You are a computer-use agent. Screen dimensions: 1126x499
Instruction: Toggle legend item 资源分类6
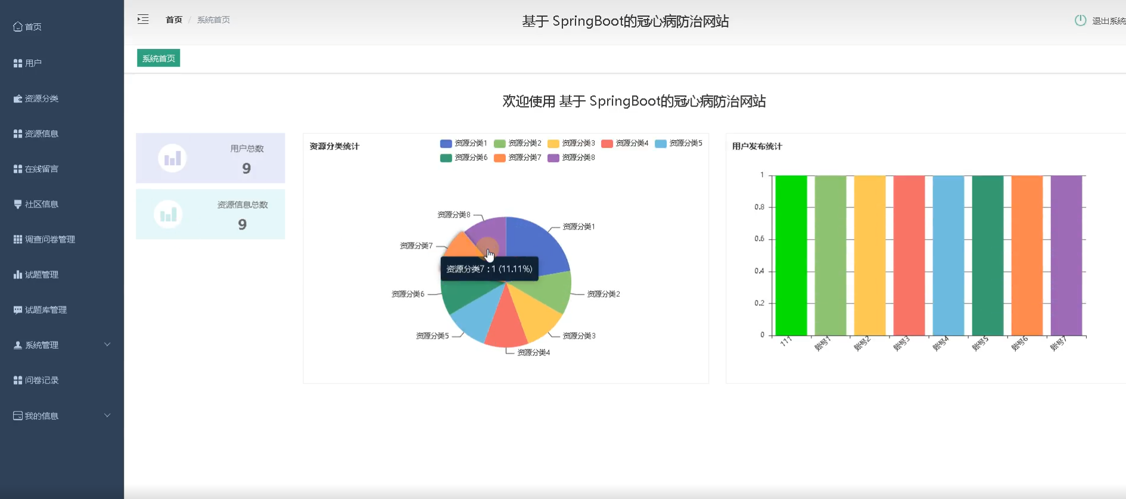[x=464, y=157]
